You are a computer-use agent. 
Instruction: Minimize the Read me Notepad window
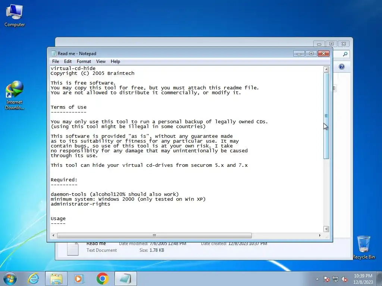tap(299, 53)
